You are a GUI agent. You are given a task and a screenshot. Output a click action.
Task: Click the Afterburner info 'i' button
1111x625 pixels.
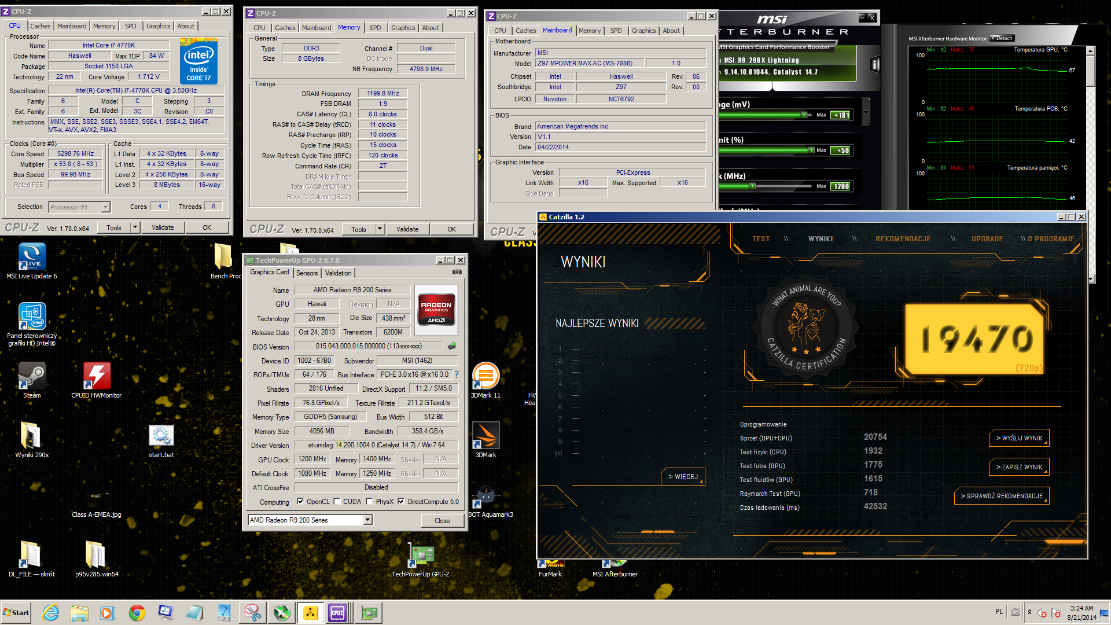point(875,64)
